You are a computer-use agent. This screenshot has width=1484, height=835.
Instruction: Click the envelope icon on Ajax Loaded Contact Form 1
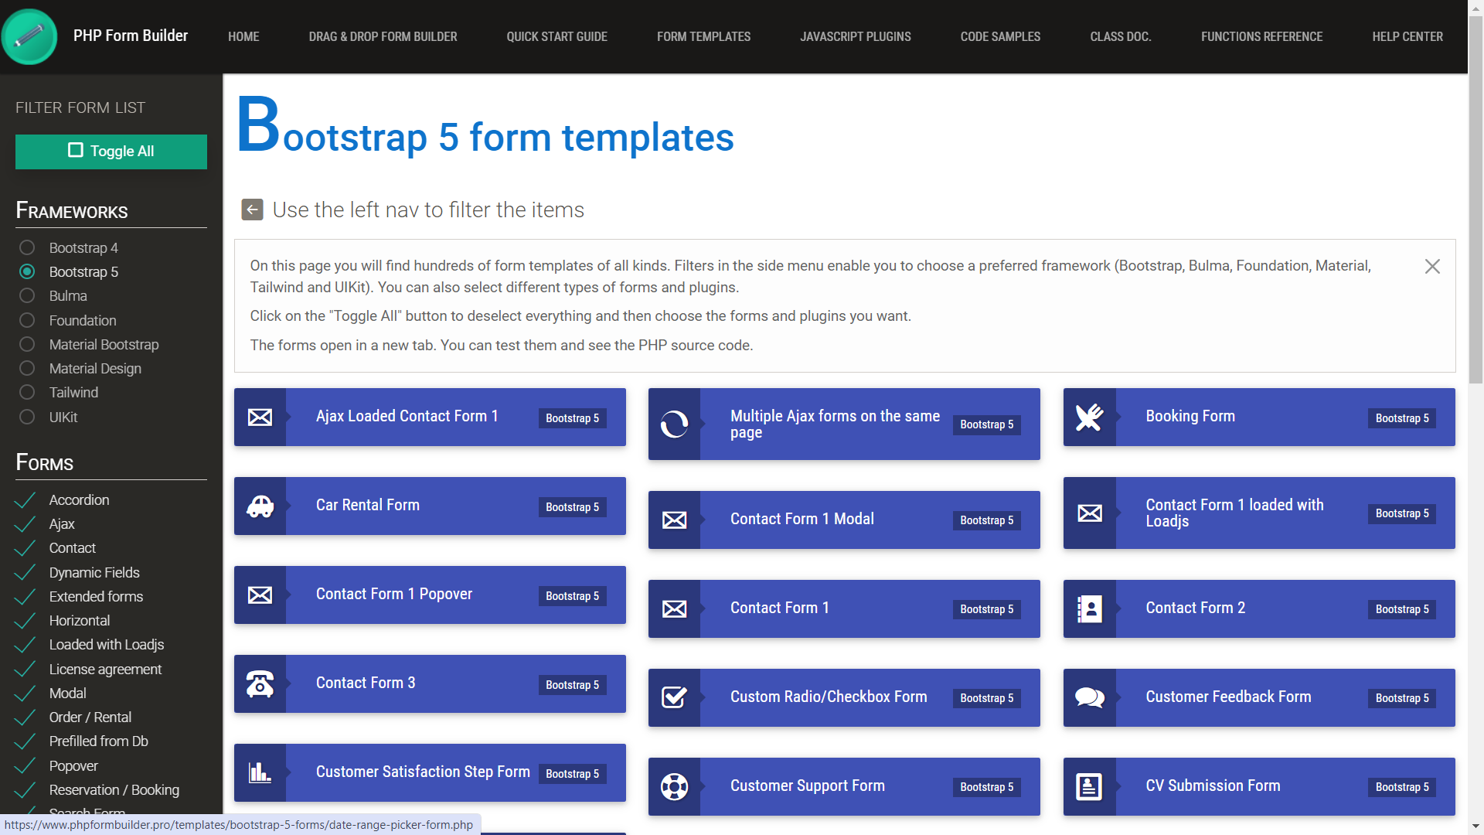tap(260, 417)
